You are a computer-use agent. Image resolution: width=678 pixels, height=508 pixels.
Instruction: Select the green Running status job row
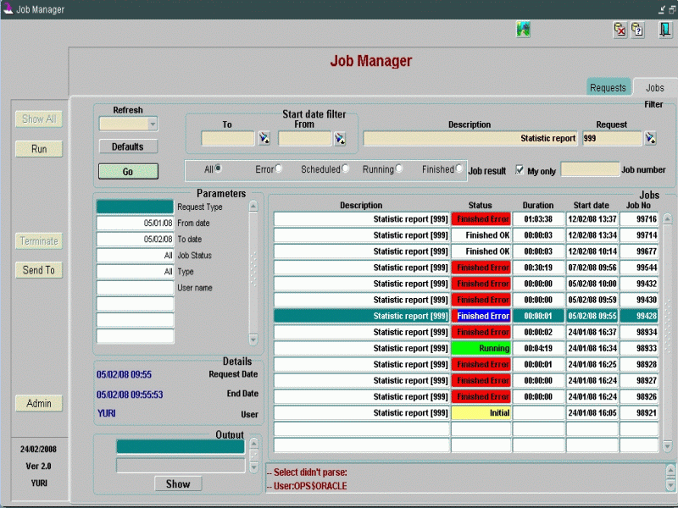[x=481, y=348]
